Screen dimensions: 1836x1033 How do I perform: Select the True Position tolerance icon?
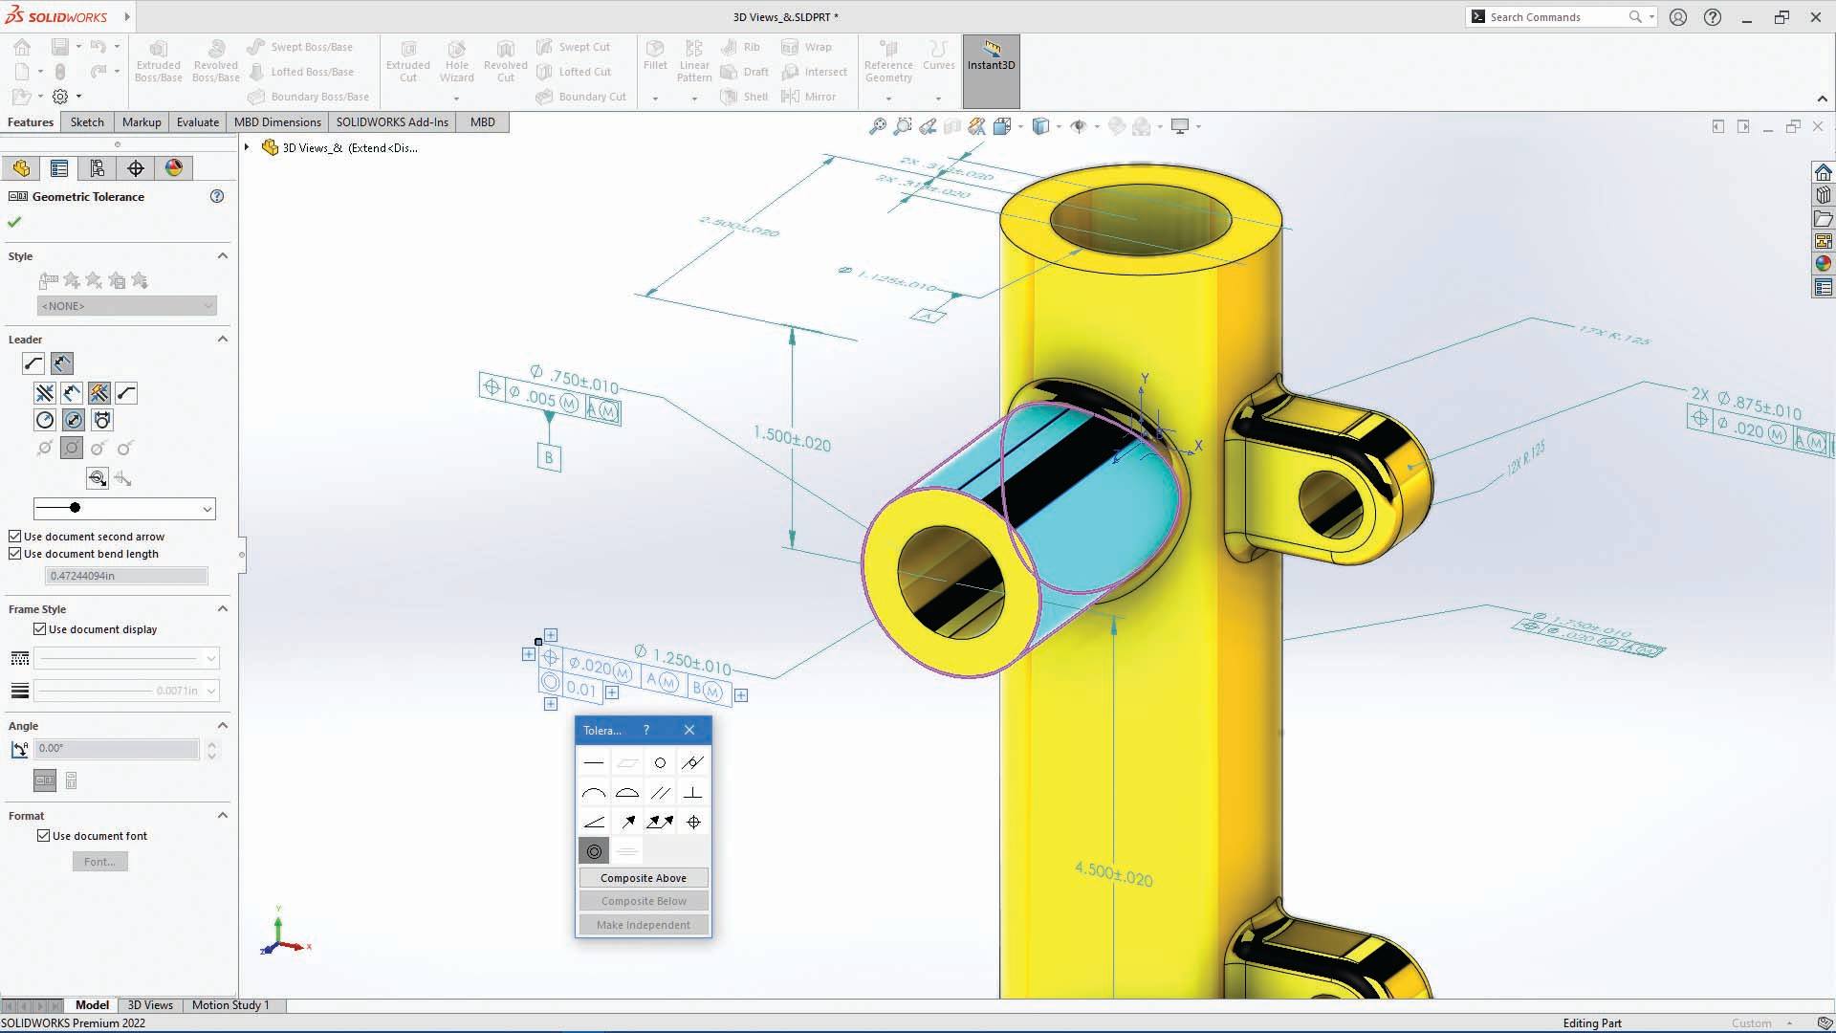(x=692, y=821)
